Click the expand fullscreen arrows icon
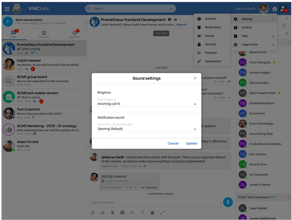The height and width of the screenshot is (220, 292). coord(162,213)
